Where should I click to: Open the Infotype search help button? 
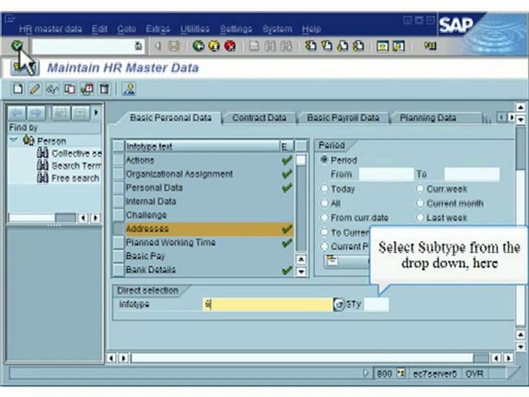tap(339, 304)
